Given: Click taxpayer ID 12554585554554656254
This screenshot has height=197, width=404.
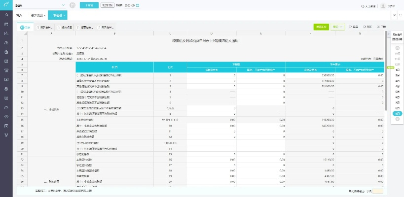Looking at the screenshot, I should (92, 48).
